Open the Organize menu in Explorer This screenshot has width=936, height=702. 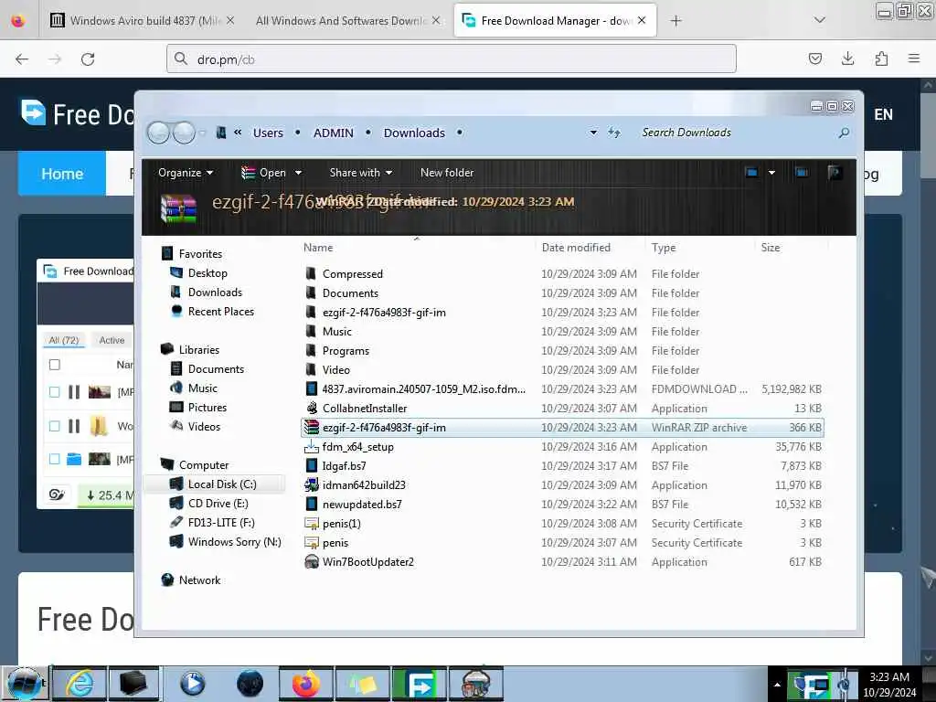(185, 173)
